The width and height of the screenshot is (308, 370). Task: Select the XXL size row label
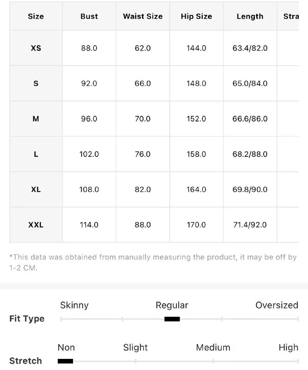point(36,225)
